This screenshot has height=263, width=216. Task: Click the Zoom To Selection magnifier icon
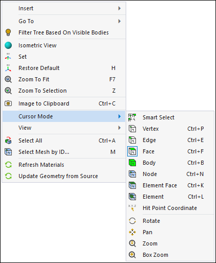coord(8,91)
